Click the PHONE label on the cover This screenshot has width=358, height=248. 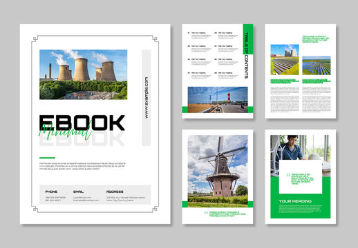[x=51, y=192]
